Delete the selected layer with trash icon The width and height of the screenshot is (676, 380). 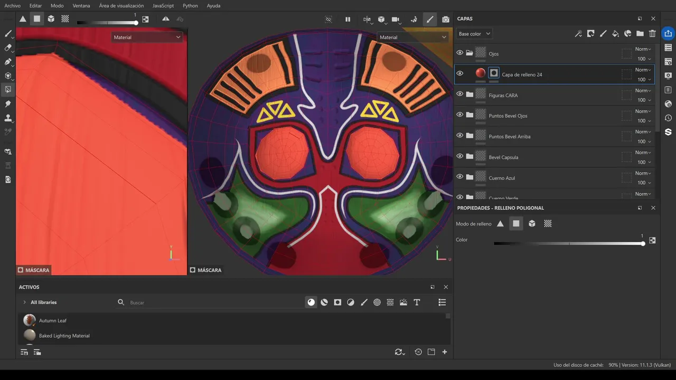click(652, 34)
